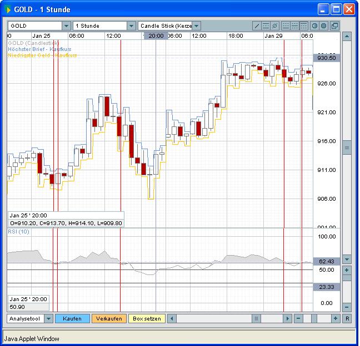Click the fully shaded circle toolbar icon

(x=323, y=26)
